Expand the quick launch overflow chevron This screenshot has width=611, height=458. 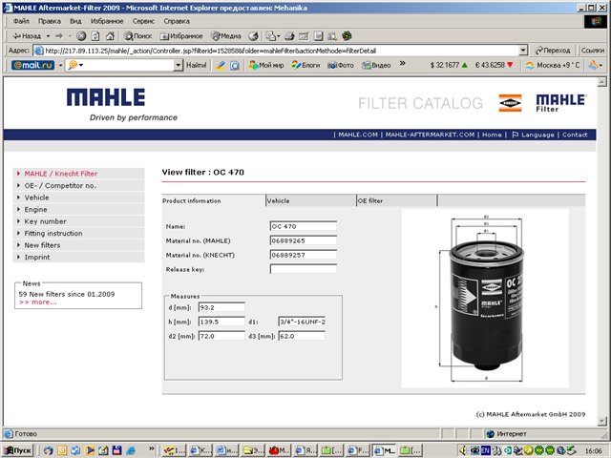151,448
